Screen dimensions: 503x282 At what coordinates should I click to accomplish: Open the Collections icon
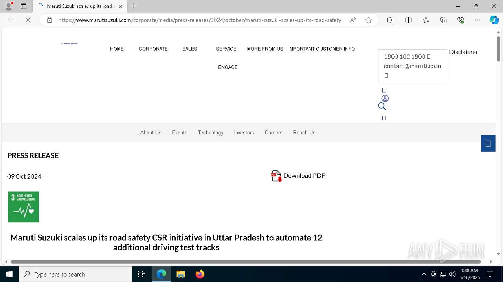pyautogui.click(x=443, y=20)
